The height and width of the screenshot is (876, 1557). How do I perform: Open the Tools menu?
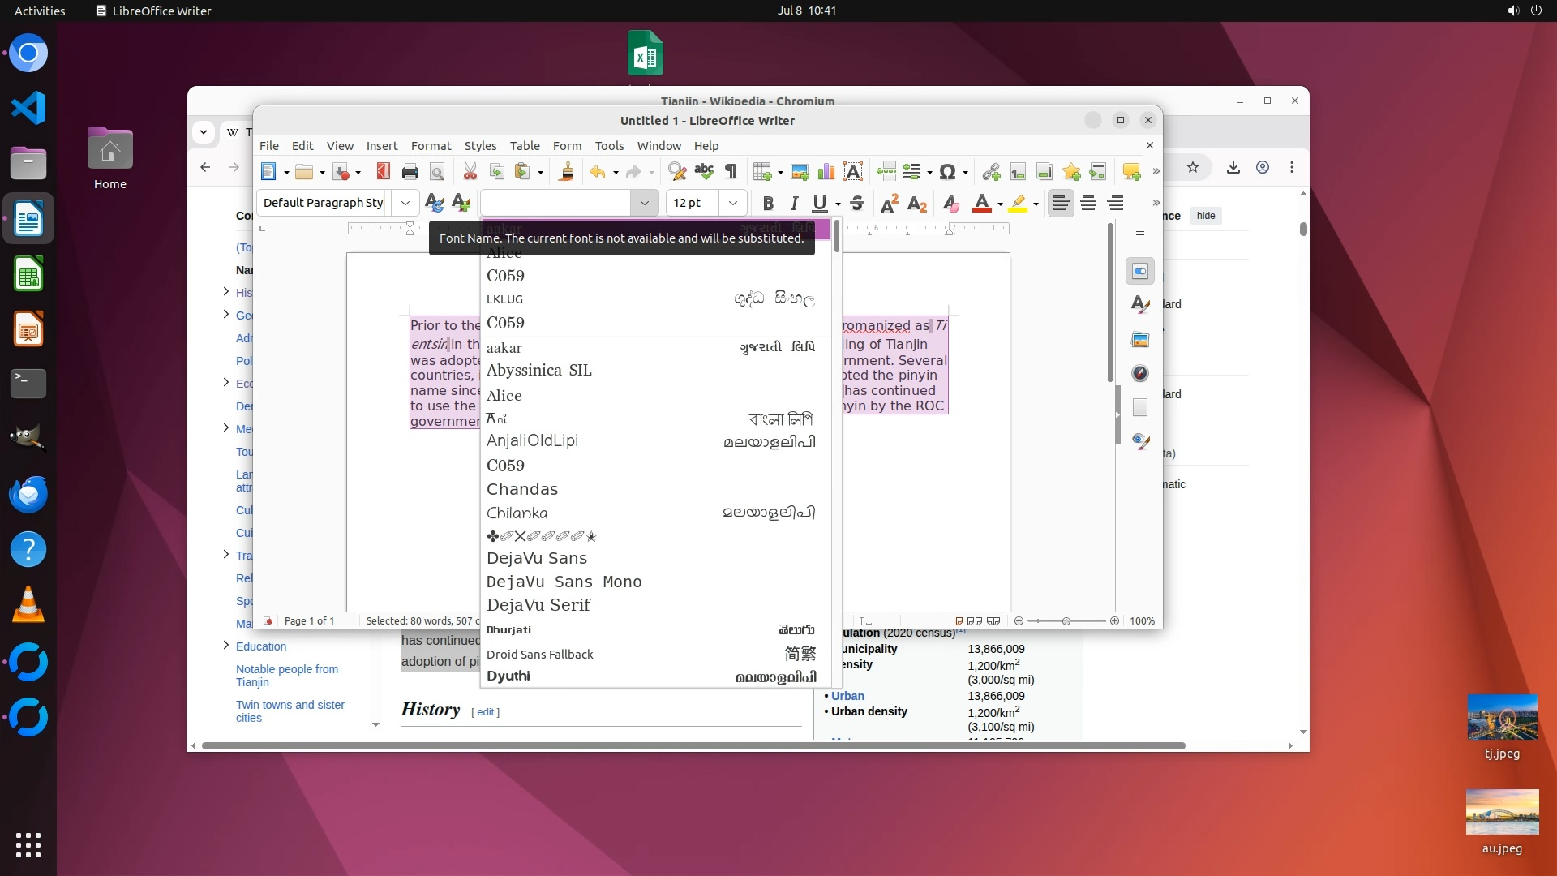click(x=609, y=145)
